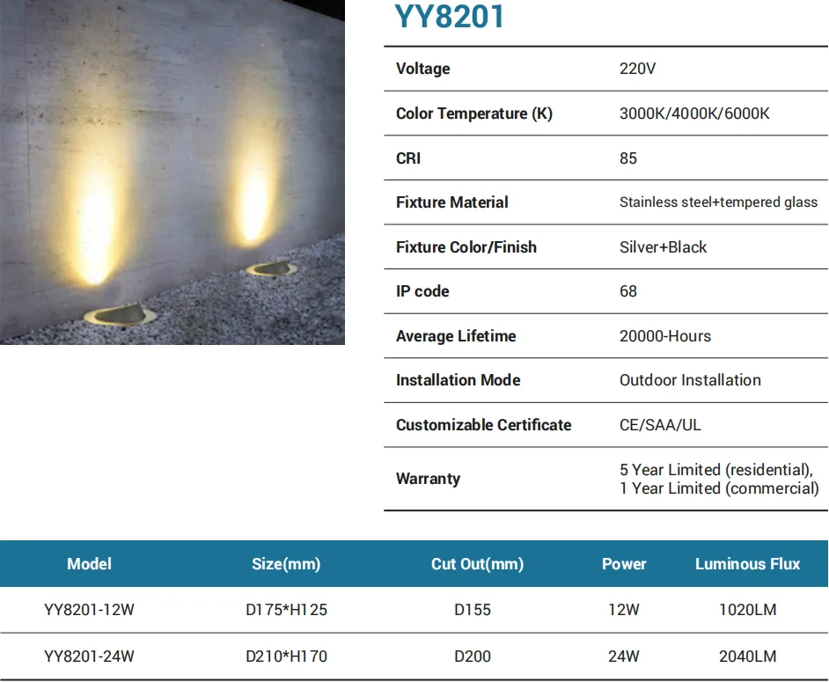Click the 20000-Hours lifetime value
Viewport: 829px width, 682px height.
(x=664, y=336)
